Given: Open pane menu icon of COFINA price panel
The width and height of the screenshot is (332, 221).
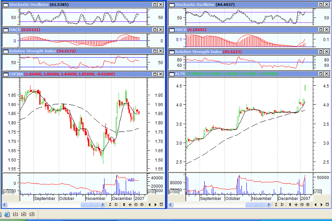Looking at the screenshot, I should coord(6,74).
